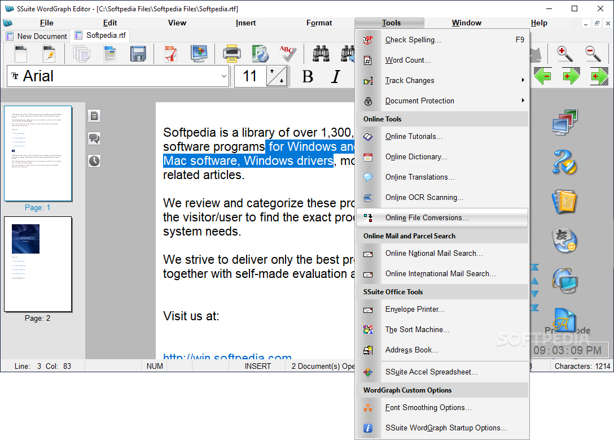Choose Word Count from Tools menu
Image resolution: width=614 pixels, height=440 pixels.
click(442, 60)
